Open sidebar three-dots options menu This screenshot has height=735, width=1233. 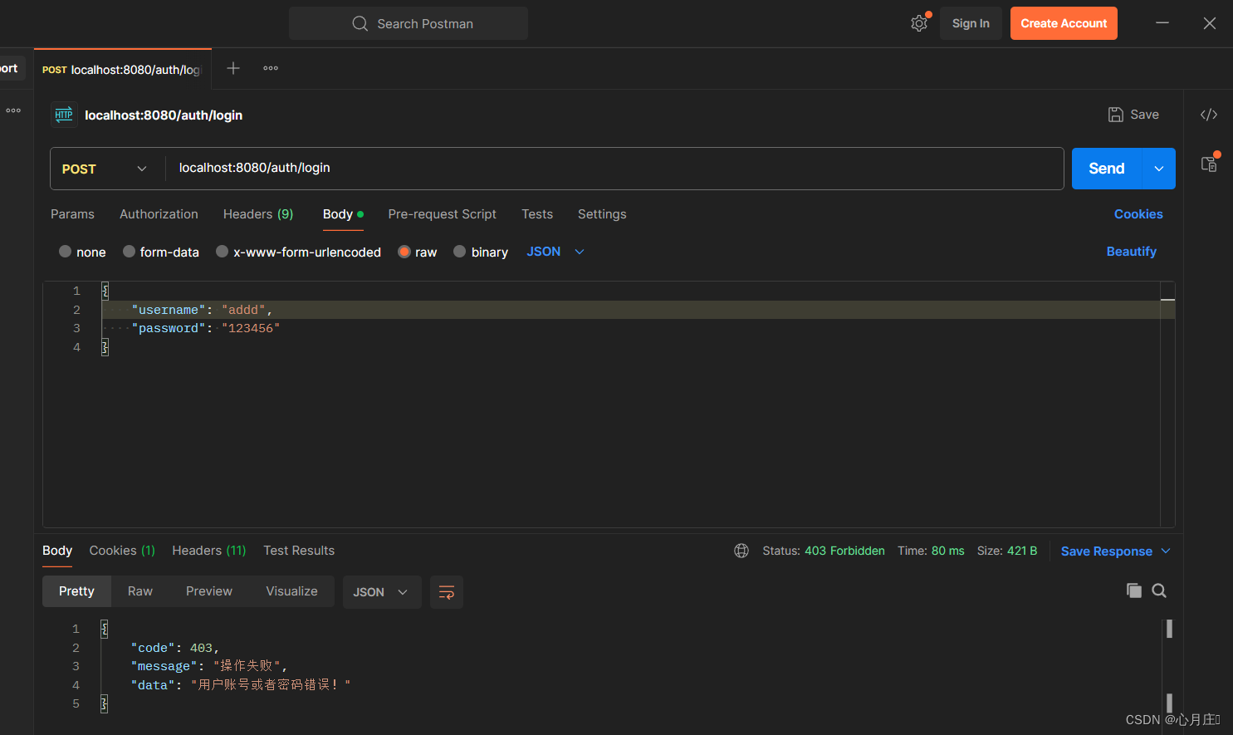pyautogui.click(x=13, y=110)
